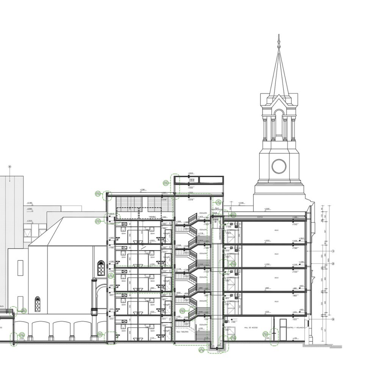Click the tip of the church spire
Image resolution: width=388 pixels, height=388 pixels.
[x=279, y=36]
